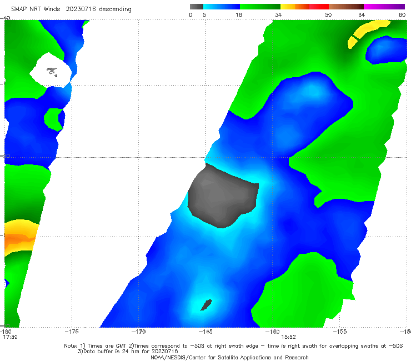411x361 pixels.
Task: Click the swath time label '15:52'
Action: [x=288, y=337]
